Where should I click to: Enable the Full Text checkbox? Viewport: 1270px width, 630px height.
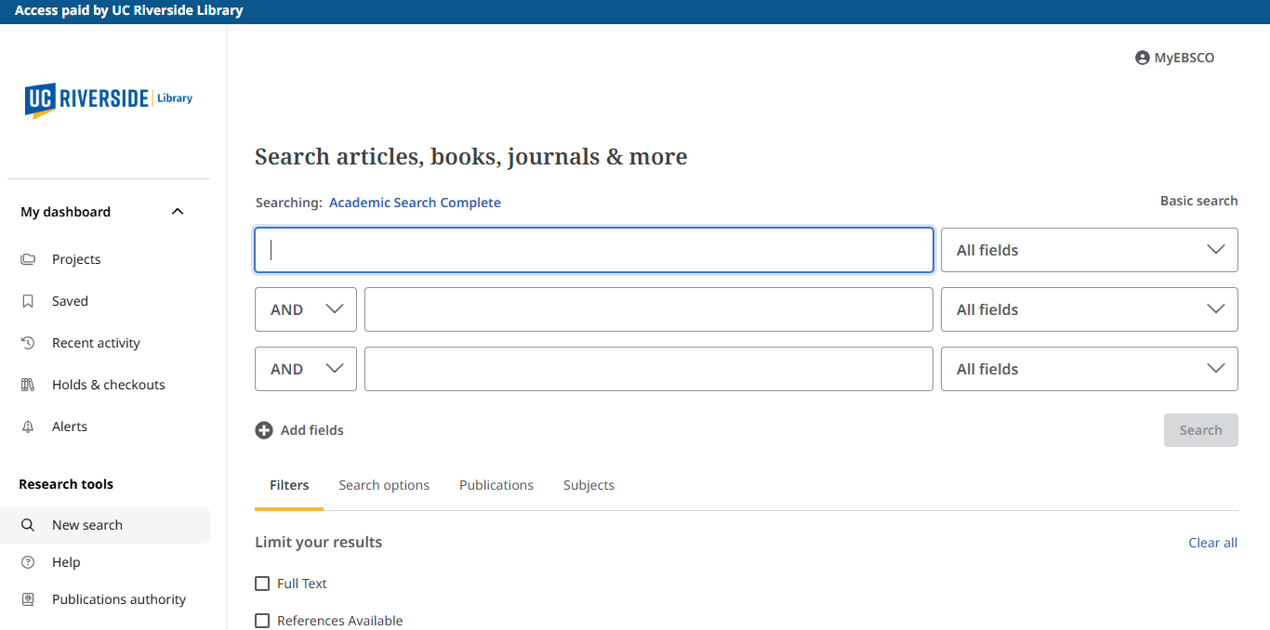pos(262,583)
